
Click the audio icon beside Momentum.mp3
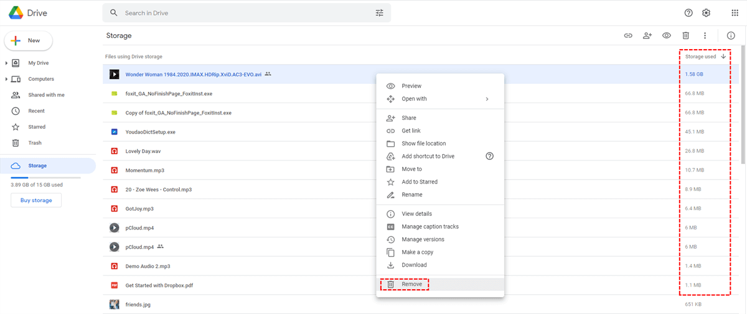point(115,170)
